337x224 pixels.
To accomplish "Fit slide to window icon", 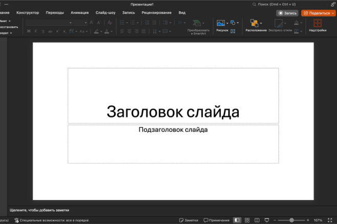I will [330, 220].
